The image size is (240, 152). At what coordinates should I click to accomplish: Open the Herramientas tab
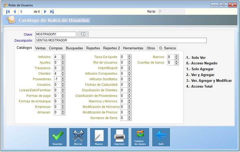point(133,48)
